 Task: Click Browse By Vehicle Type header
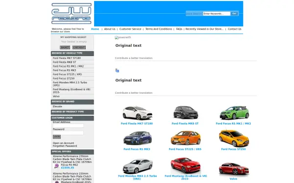73,53
